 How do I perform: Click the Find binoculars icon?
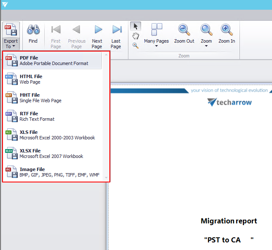tap(33, 30)
